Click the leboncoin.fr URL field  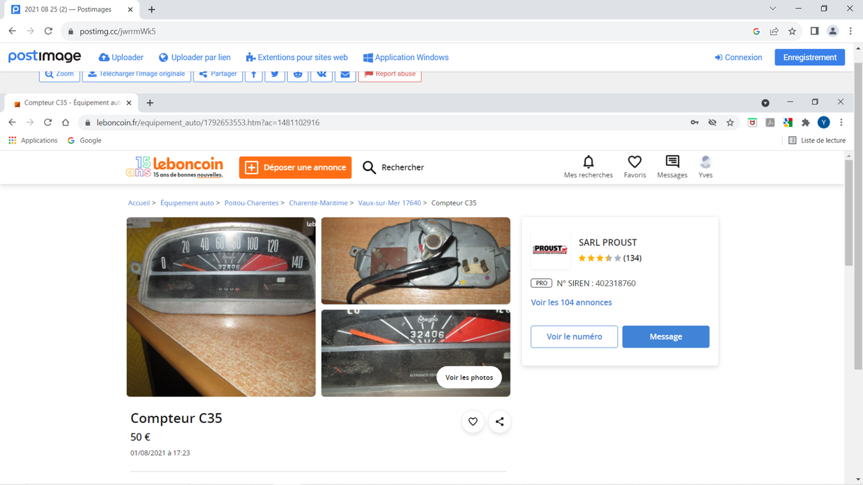coord(384,123)
